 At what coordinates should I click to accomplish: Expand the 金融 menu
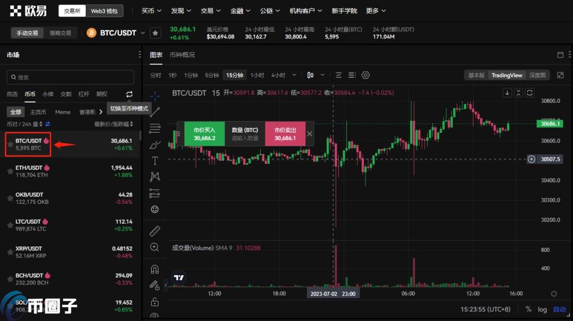tap(240, 11)
